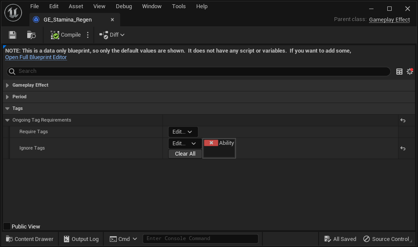
Task: Expand the Period category
Action: pyautogui.click(x=7, y=97)
